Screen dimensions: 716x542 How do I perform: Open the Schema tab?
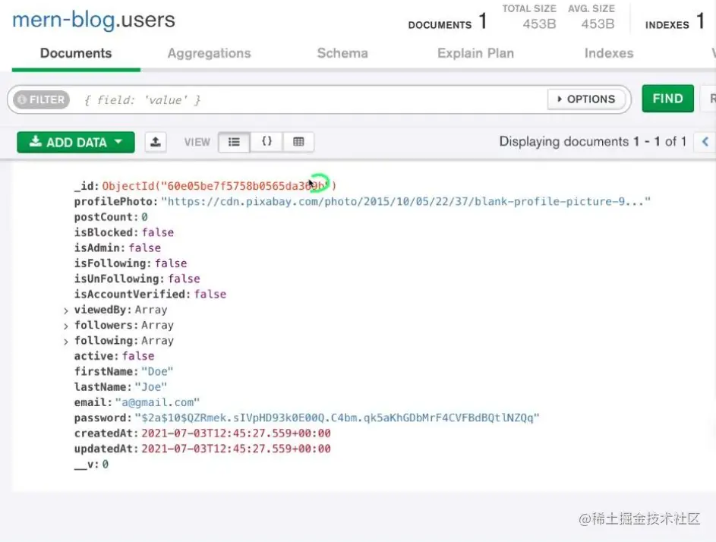pyautogui.click(x=342, y=53)
